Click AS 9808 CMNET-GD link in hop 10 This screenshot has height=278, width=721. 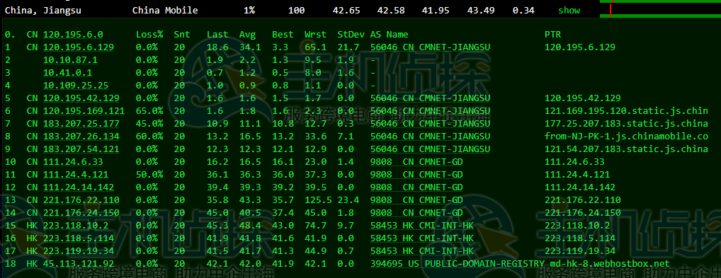[x=416, y=162]
